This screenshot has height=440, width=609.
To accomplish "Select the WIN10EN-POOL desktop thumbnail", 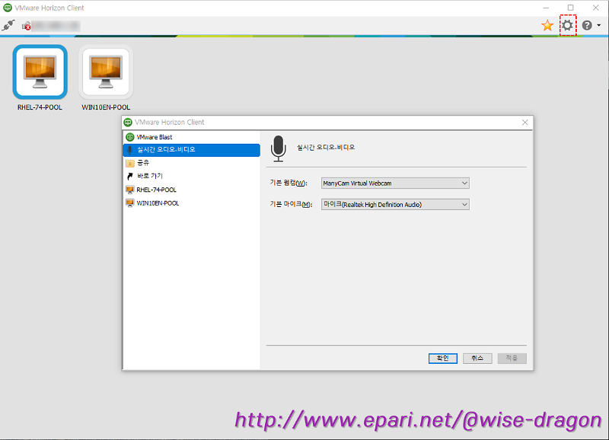I will pyautogui.click(x=106, y=72).
